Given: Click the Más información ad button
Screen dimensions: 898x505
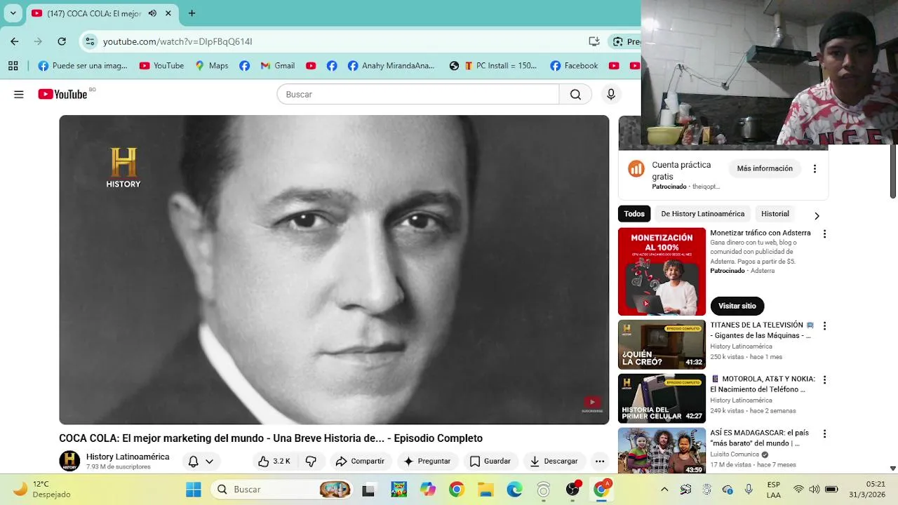Looking at the screenshot, I should pos(765,168).
